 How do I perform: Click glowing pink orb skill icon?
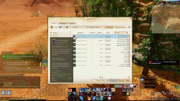(x=109, y=98)
